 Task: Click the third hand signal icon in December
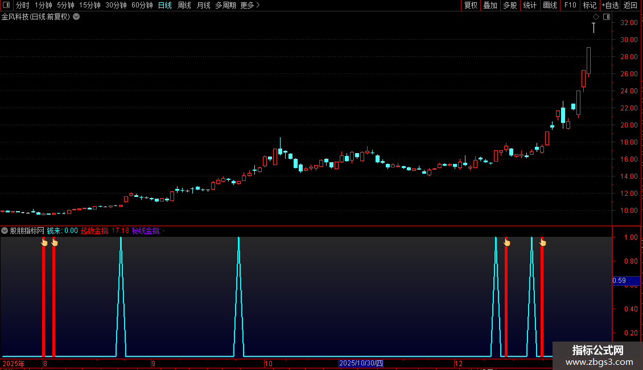click(507, 242)
